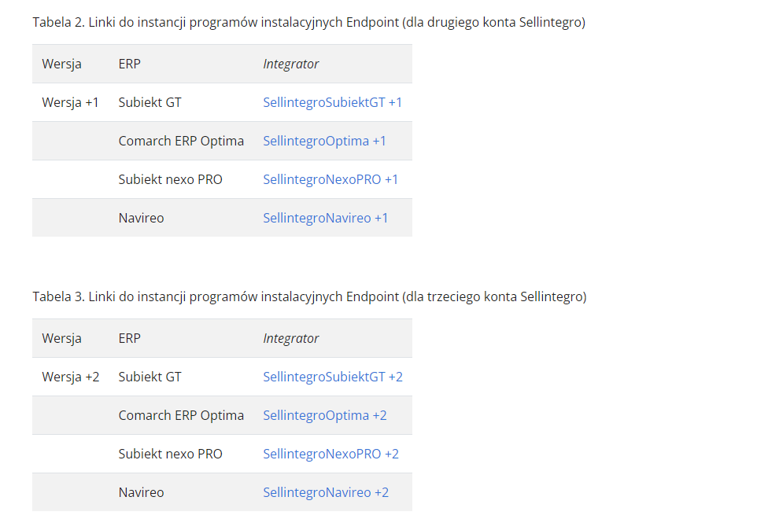The width and height of the screenshot is (757, 530).
Task: Click Subiekt GT cell in Tabela 2
Action: (150, 102)
